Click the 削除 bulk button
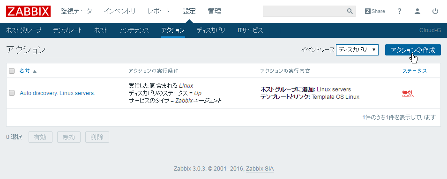 click(x=97, y=137)
